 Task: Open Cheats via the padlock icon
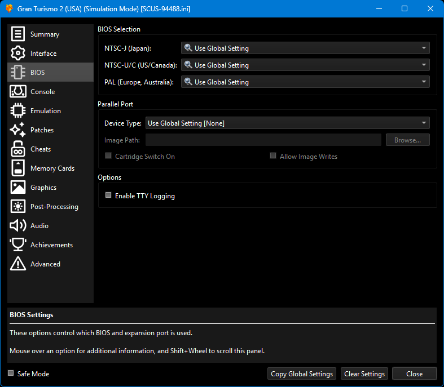point(18,149)
